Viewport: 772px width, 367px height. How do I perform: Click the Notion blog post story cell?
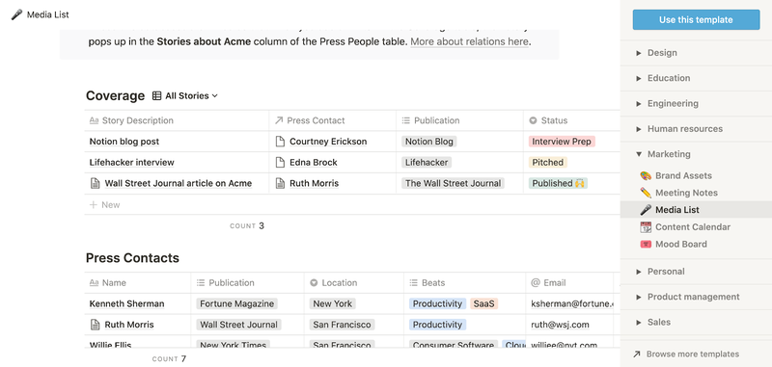click(177, 142)
